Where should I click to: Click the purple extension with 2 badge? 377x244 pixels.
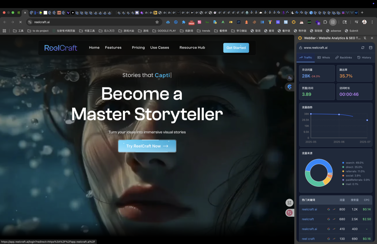point(317,22)
